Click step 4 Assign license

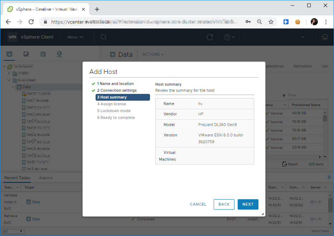(x=112, y=104)
